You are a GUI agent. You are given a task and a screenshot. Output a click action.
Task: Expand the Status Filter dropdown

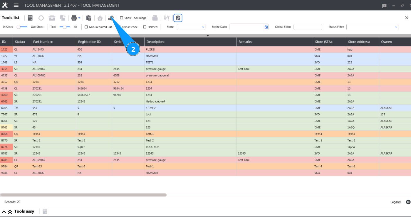pos(372,27)
